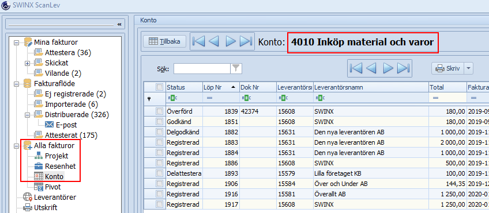Open the Skriv dropdown arrow
489x213 pixels.
click(468, 68)
